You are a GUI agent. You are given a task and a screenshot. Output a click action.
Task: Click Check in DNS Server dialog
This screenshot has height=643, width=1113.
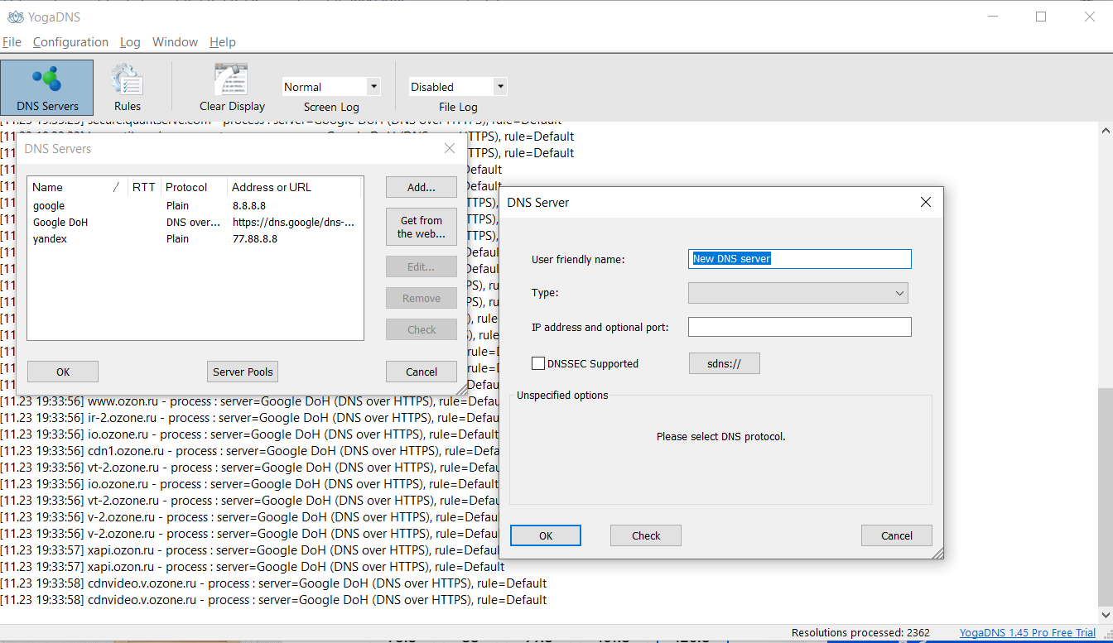(646, 535)
